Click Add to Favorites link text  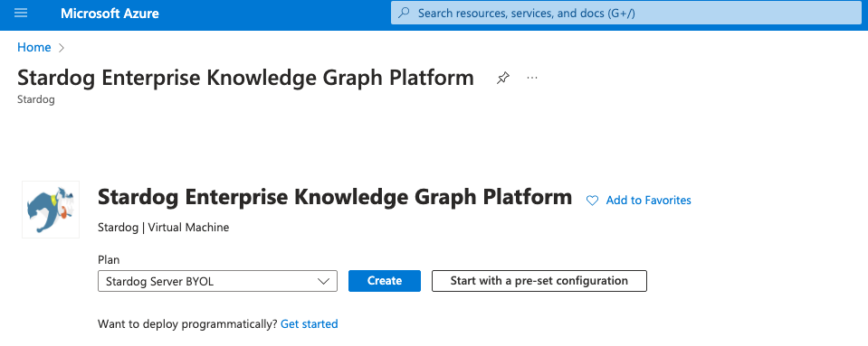tap(648, 200)
